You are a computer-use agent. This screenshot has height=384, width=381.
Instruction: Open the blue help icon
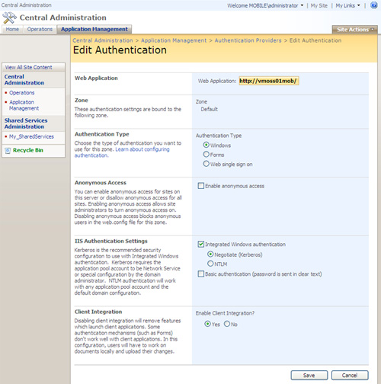pyautogui.click(x=374, y=5)
